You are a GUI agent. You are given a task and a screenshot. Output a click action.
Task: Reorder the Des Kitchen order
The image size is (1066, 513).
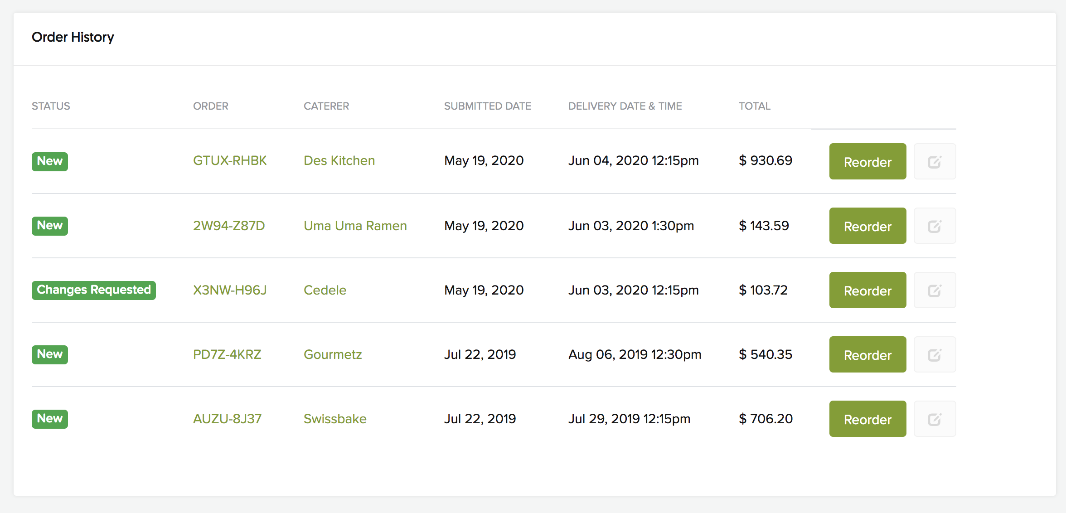click(x=867, y=162)
